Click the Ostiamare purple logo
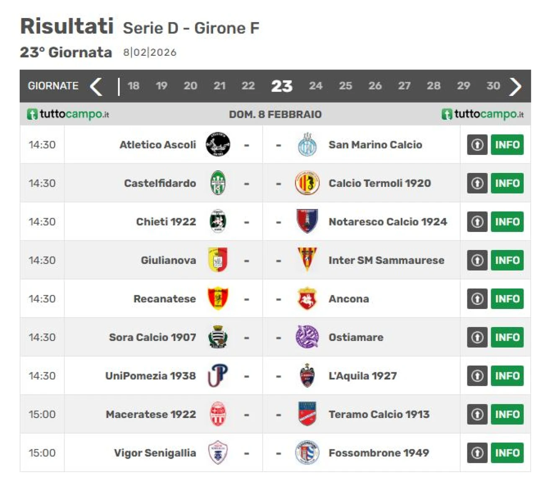 tap(307, 337)
